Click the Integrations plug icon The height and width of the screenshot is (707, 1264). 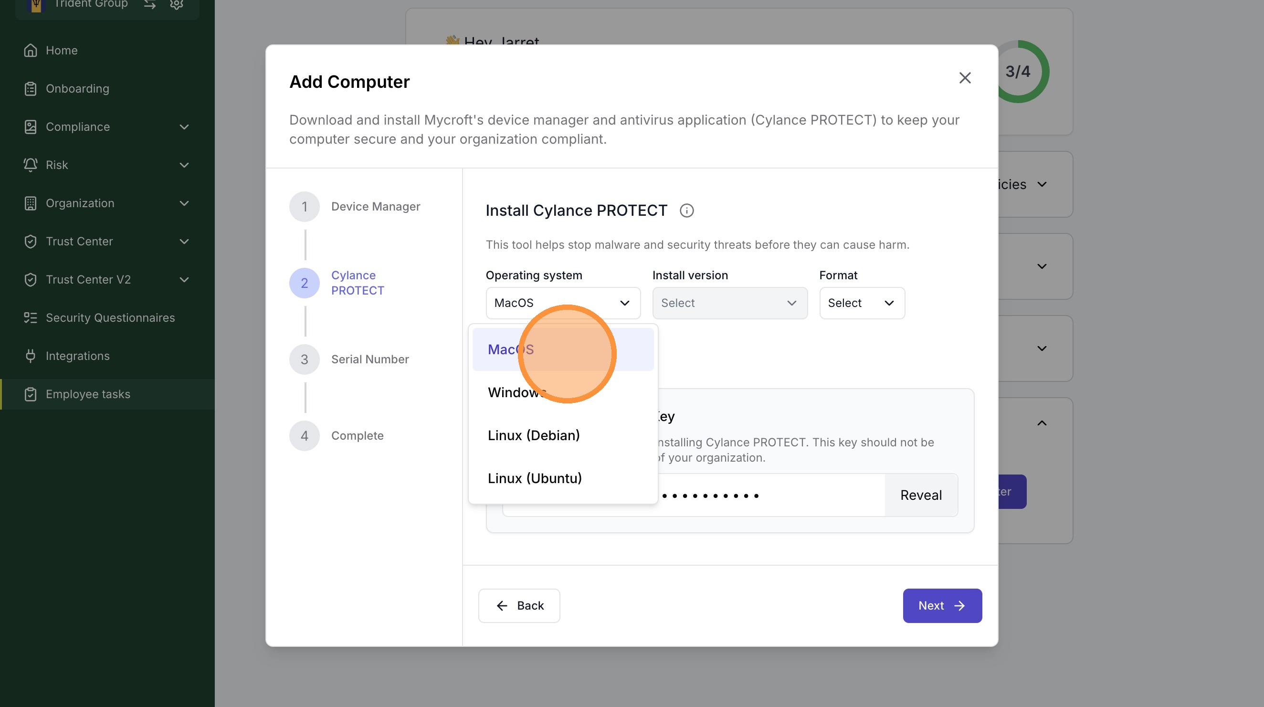coord(31,356)
